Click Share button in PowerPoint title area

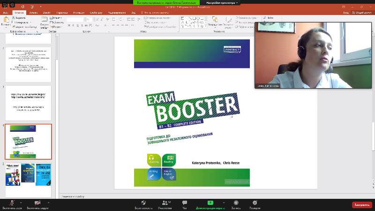(x=361, y=13)
